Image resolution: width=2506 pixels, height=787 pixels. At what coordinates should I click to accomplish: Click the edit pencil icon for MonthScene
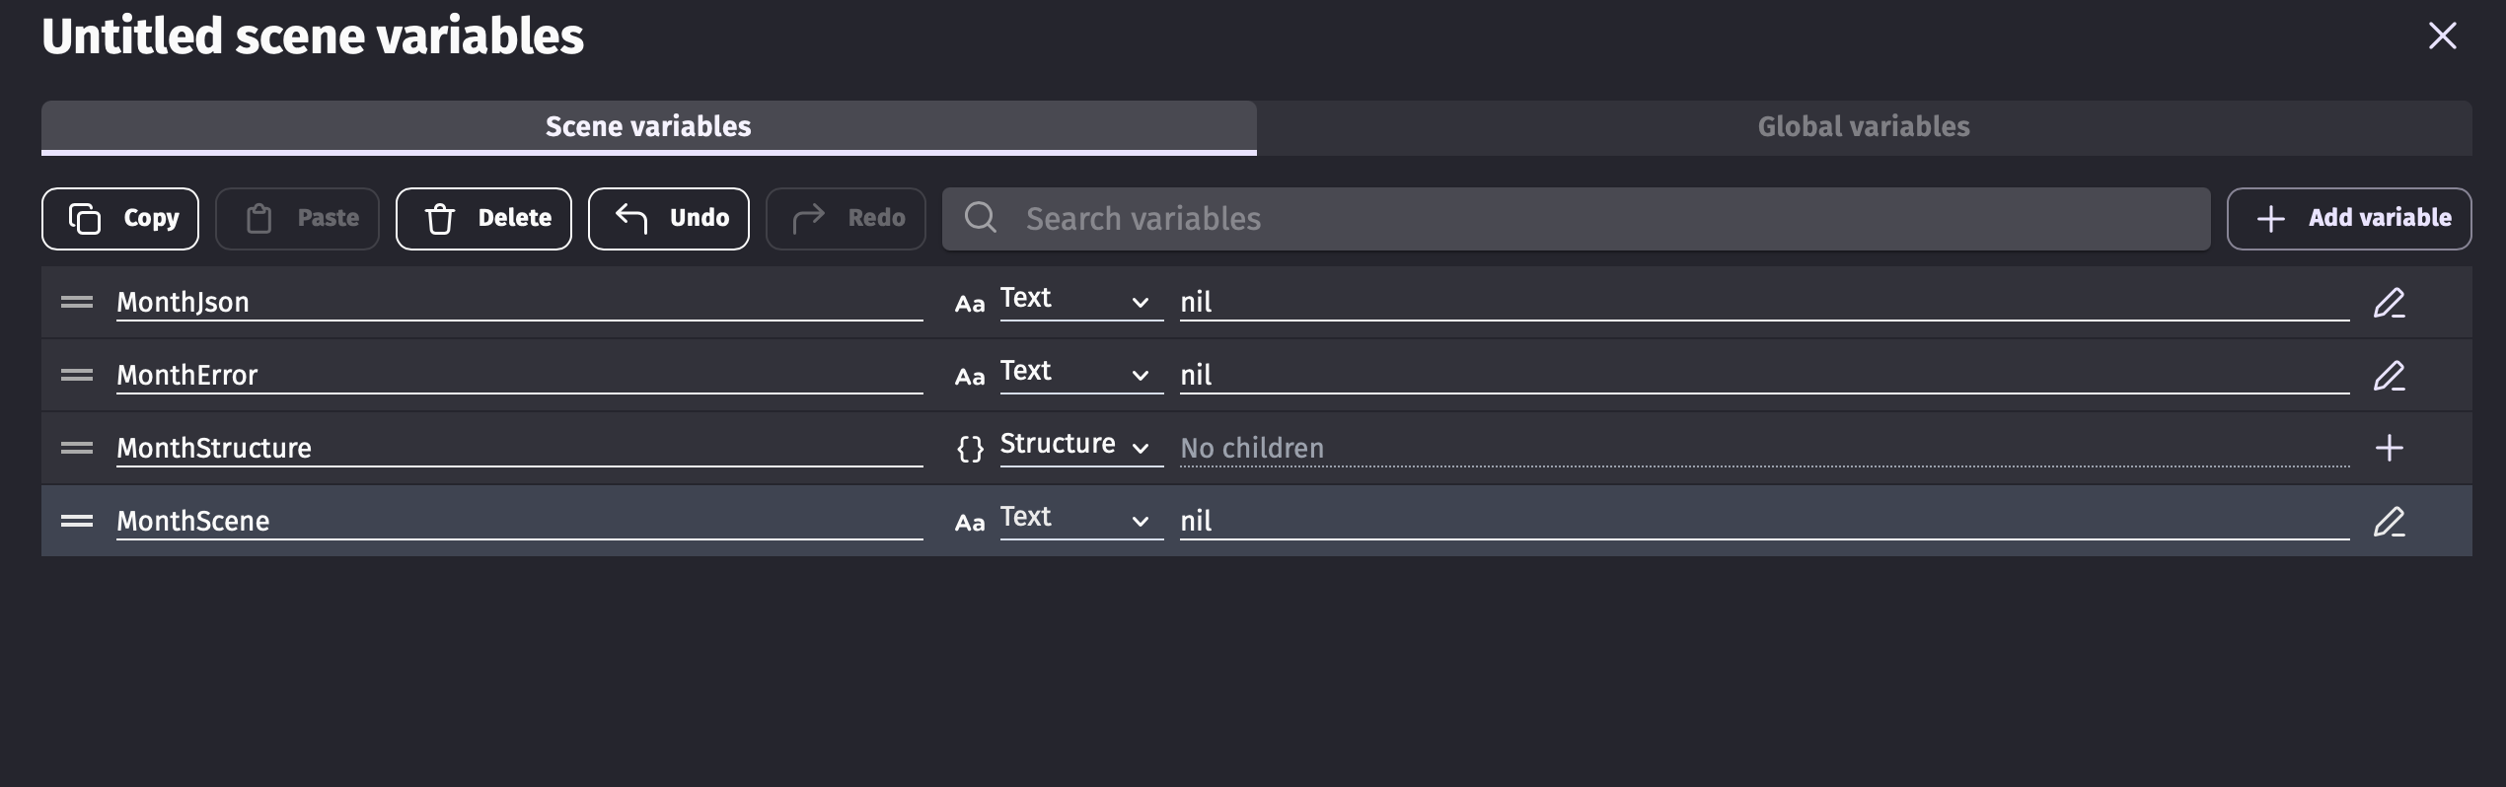tap(2389, 522)
